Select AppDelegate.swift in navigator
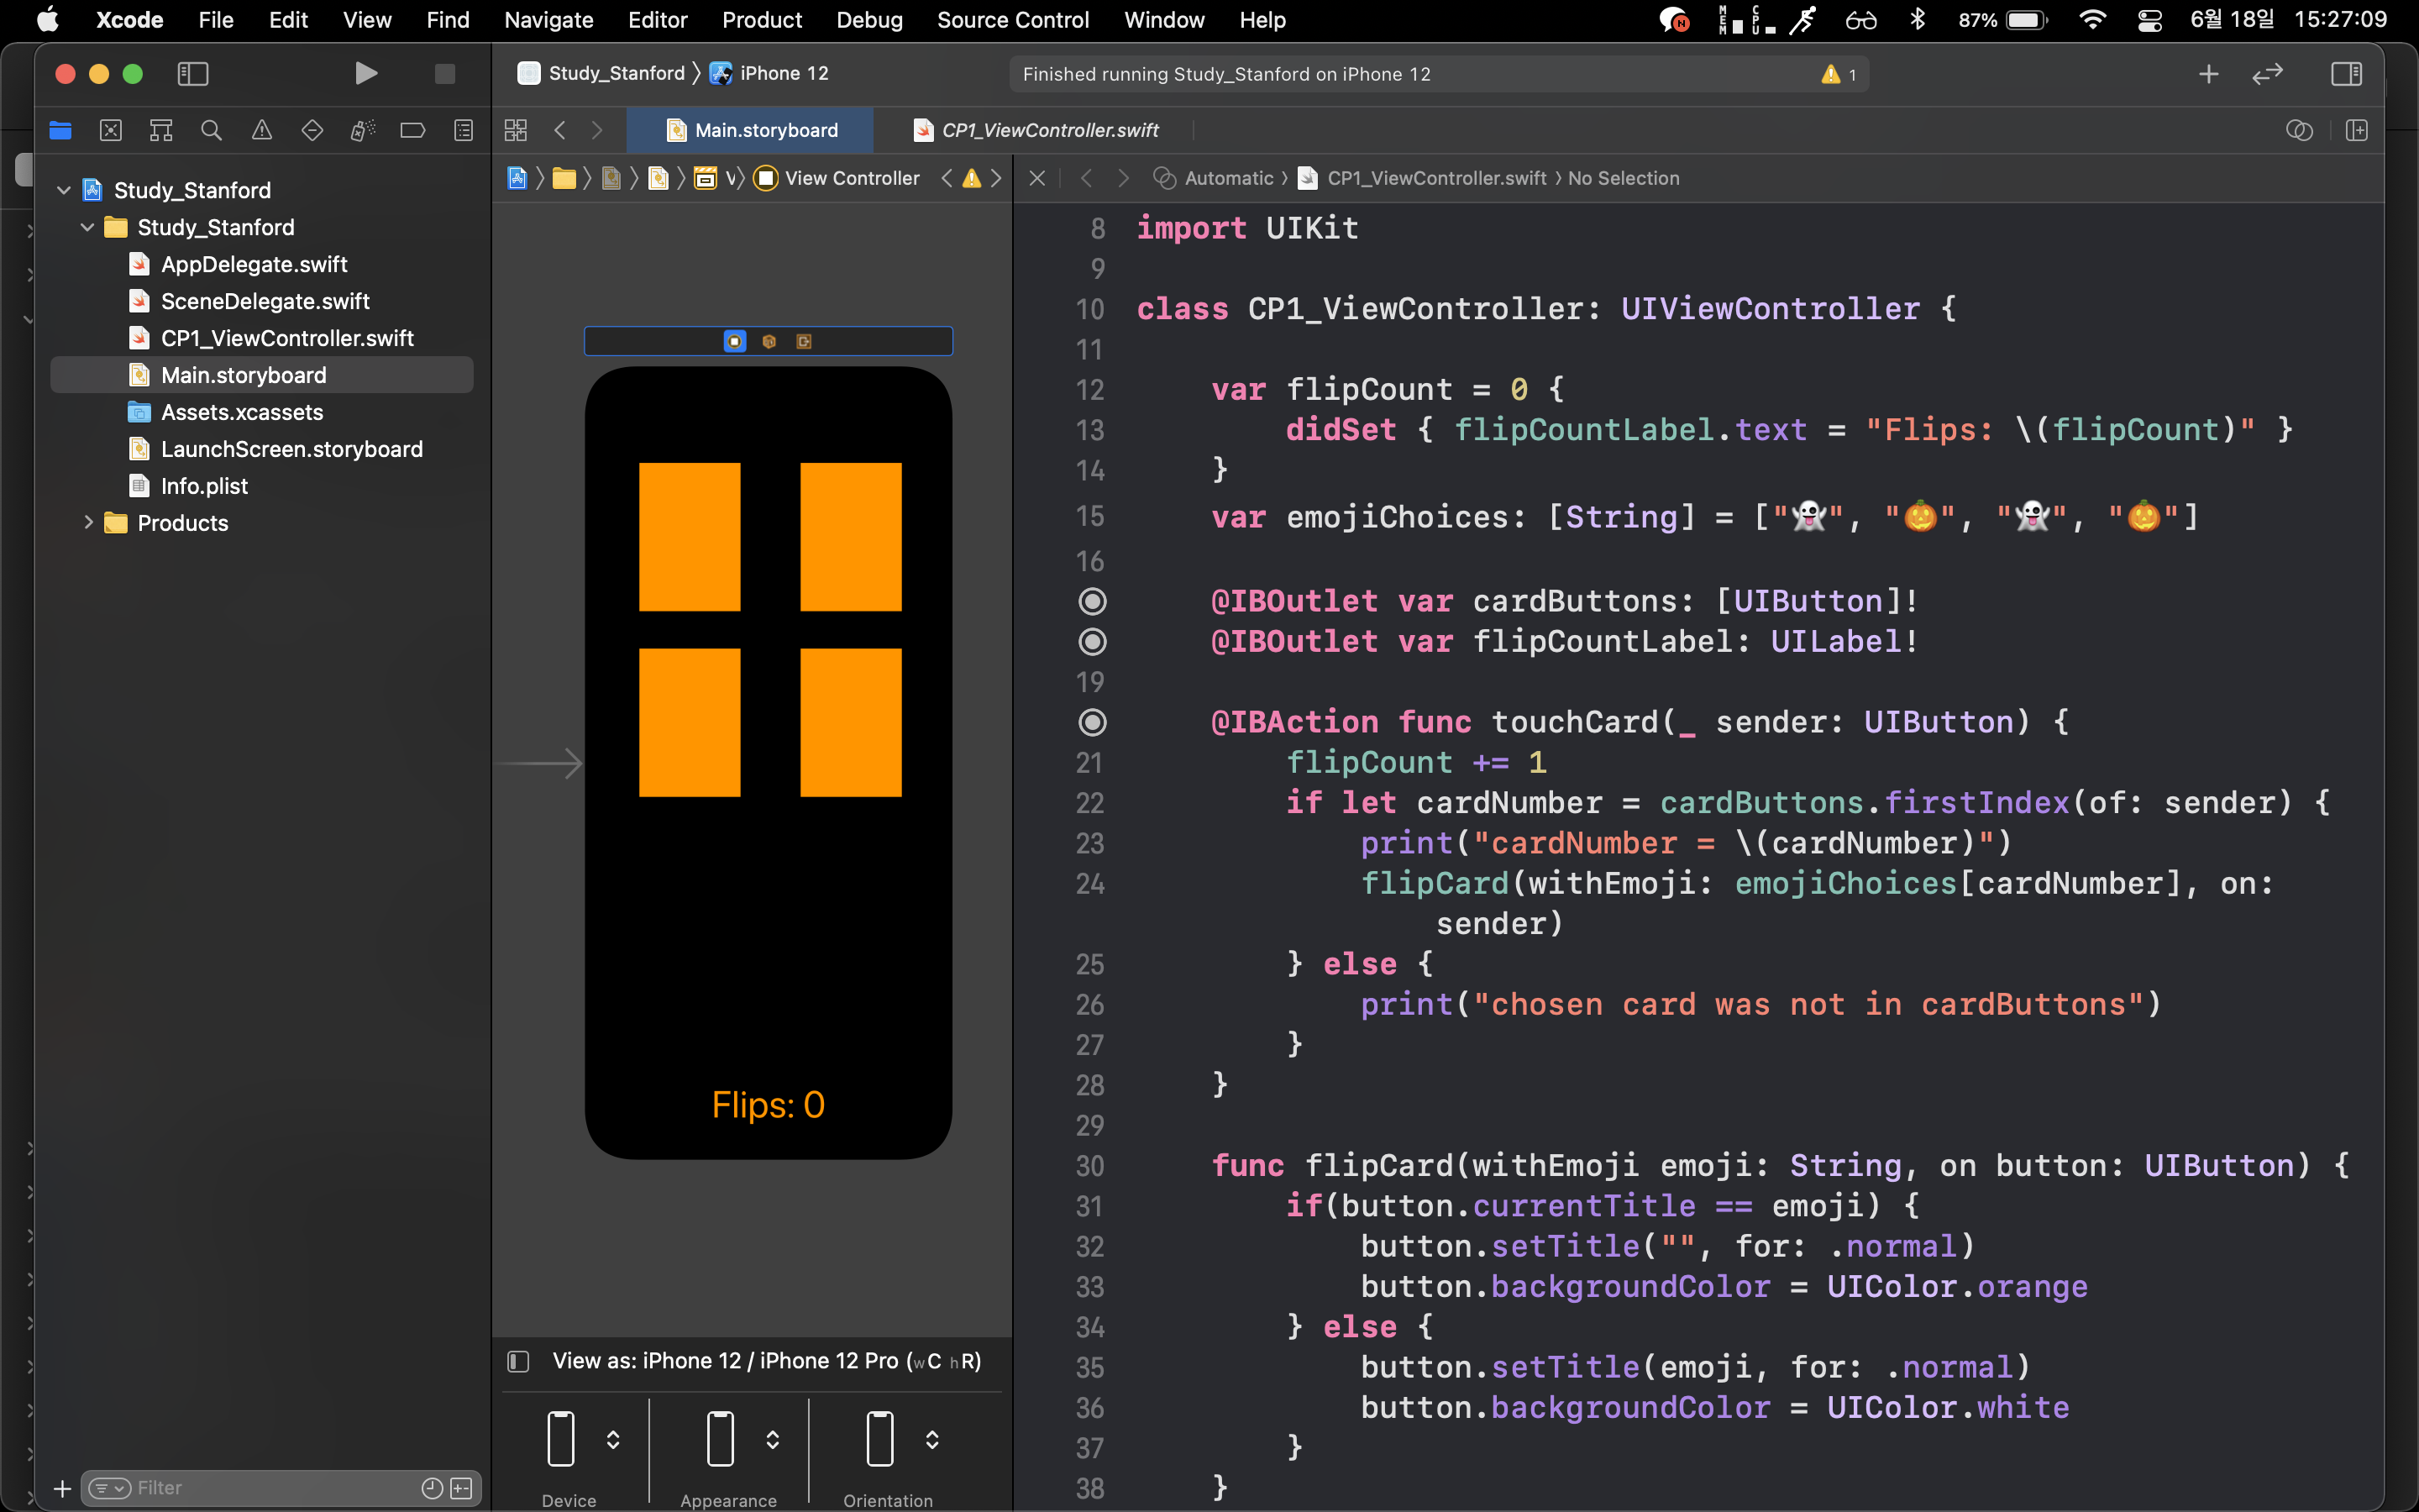 point(254,264)
